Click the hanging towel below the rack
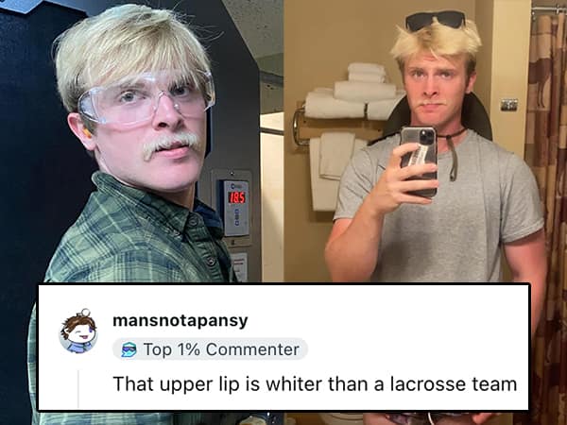 point(334,171)
